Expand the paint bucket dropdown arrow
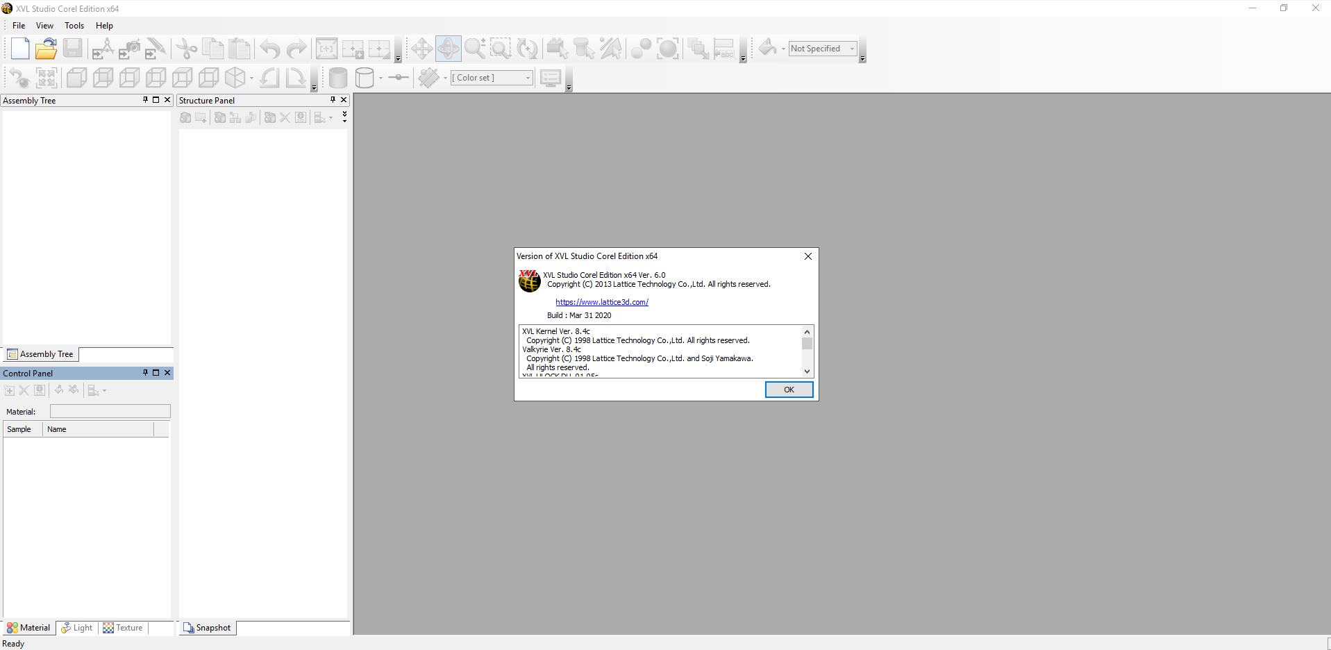The height and width of the screenshot is (650, 1331). click(783, 49)
